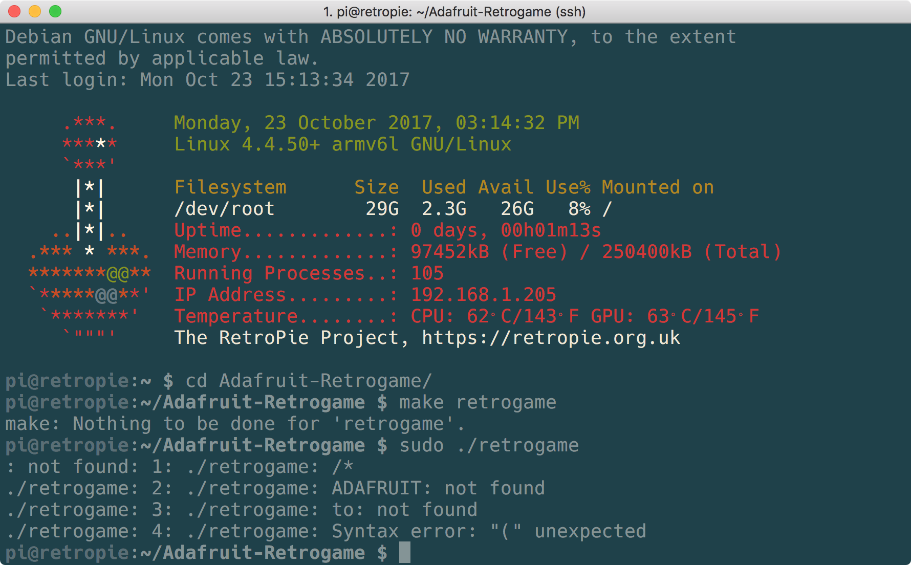Viewport: 911px width, 565px height.
Task: Click the green fullscreen window button
Action: tap(55, 11)
